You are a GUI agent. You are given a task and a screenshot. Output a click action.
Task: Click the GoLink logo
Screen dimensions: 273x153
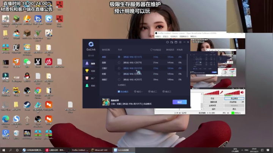click(x=91, y=46)
